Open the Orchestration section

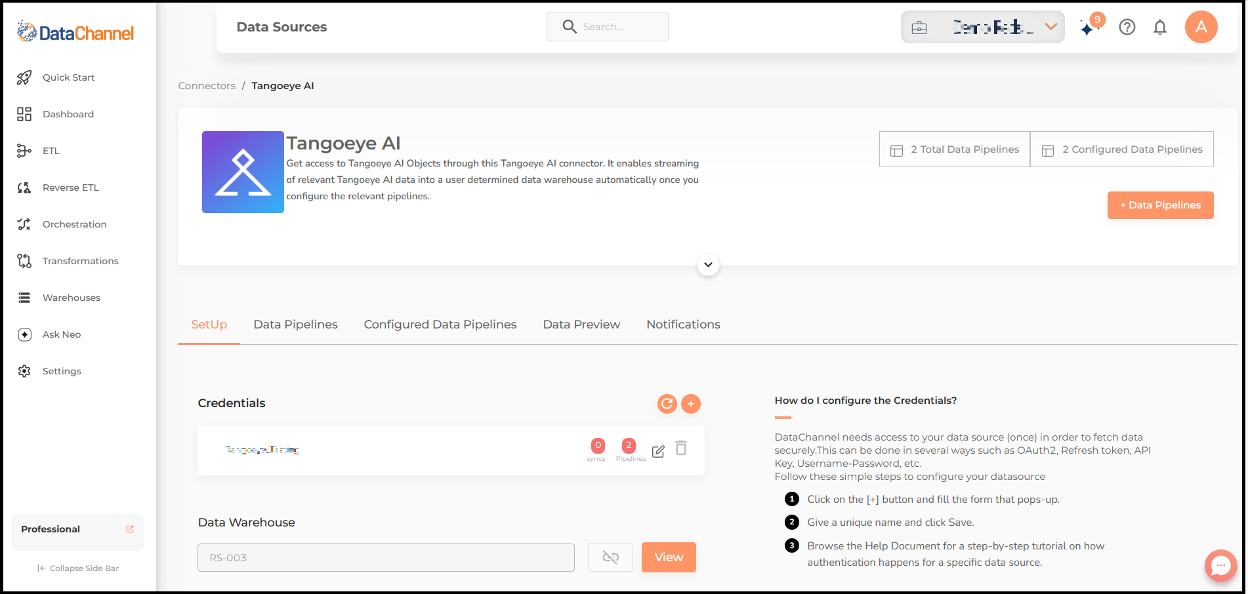tap(74, 224)
